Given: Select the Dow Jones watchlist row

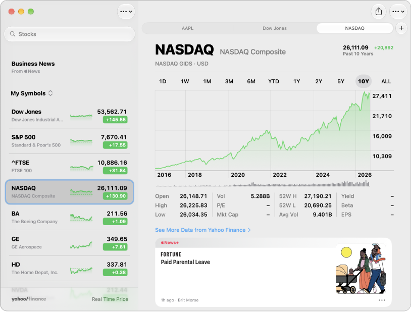Looking at the screenshot, I should click(70, 116).
